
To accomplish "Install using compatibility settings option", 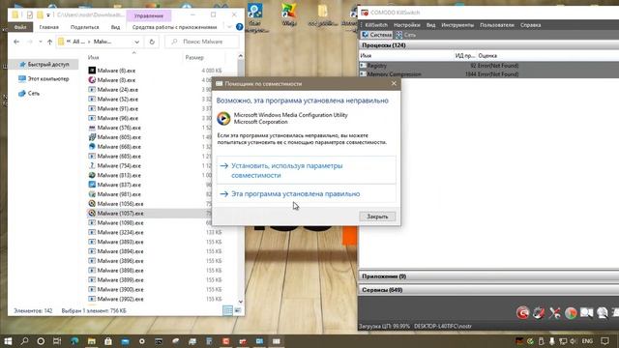I will click(x=306, y=170).
